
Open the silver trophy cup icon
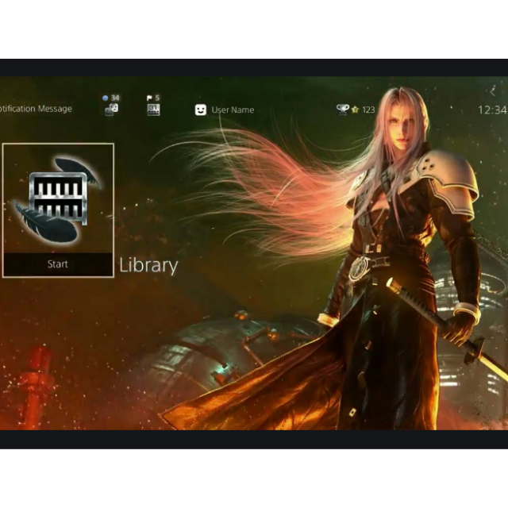(342, 110)
